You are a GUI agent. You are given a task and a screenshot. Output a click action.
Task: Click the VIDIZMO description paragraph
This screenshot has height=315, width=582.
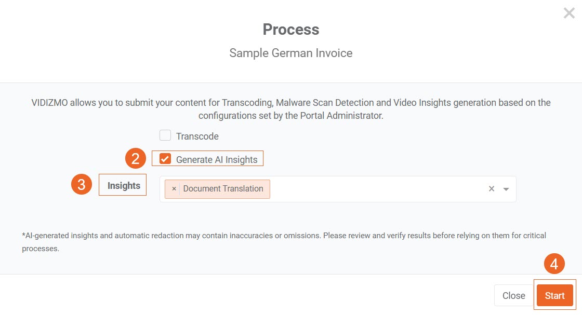(291, 109)
